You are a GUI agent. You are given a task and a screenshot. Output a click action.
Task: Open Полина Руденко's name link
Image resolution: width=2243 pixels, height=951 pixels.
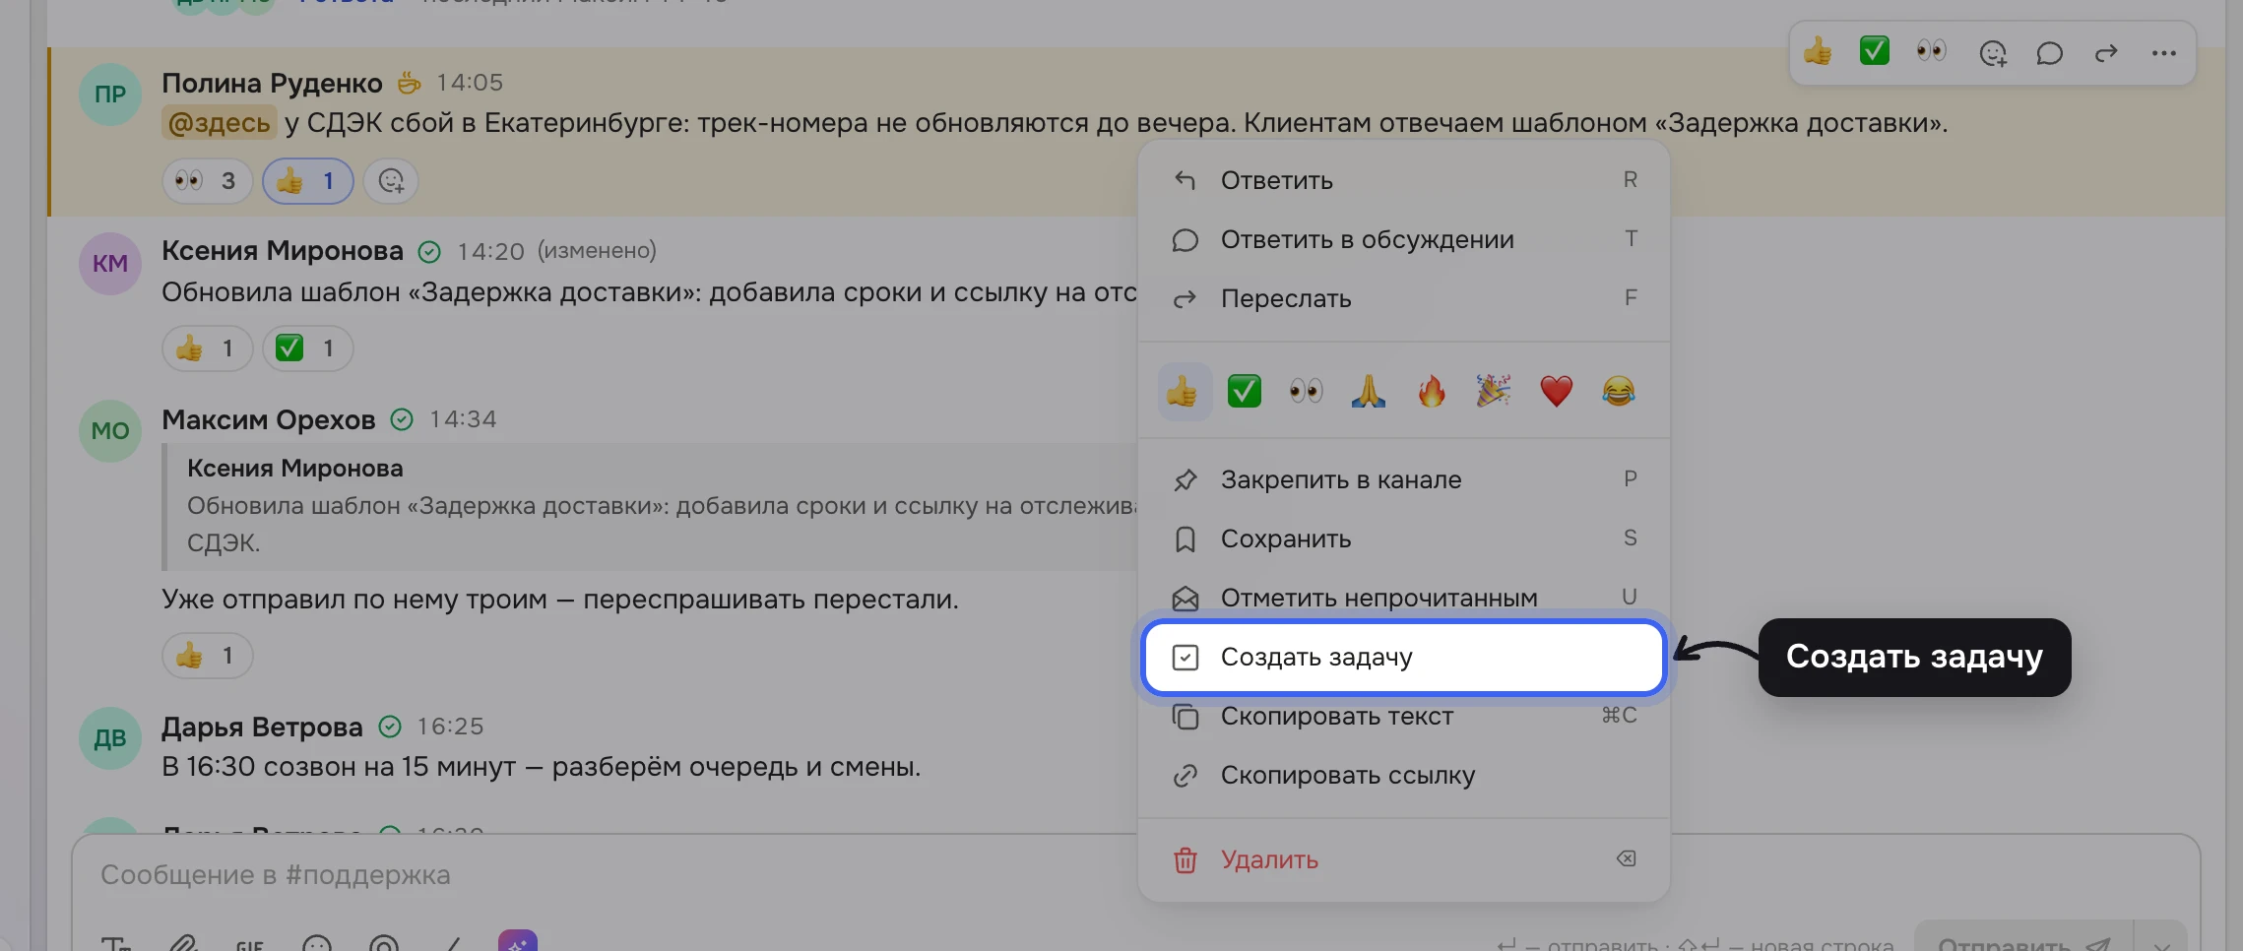point(272,83)
